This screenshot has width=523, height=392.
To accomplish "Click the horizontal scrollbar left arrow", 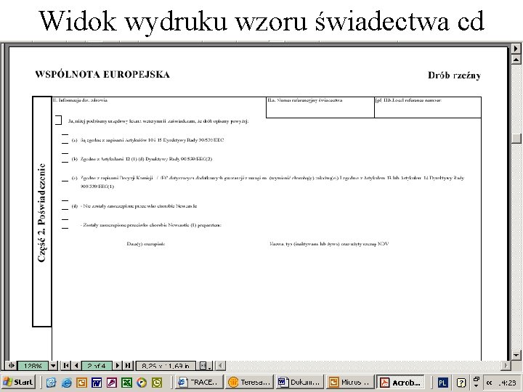I will 220,366.
